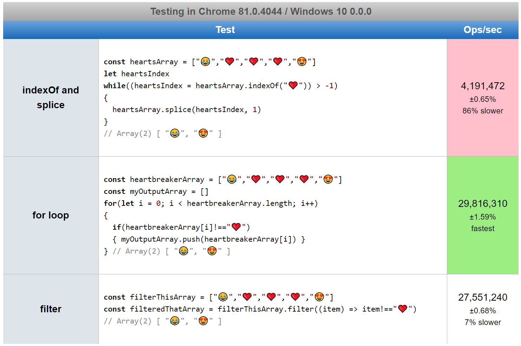The width and height of the screenshot is (521, 346).
Task: Click the laughing emoji in the heartbreakerArray declaration
Action: coord(232,179)
